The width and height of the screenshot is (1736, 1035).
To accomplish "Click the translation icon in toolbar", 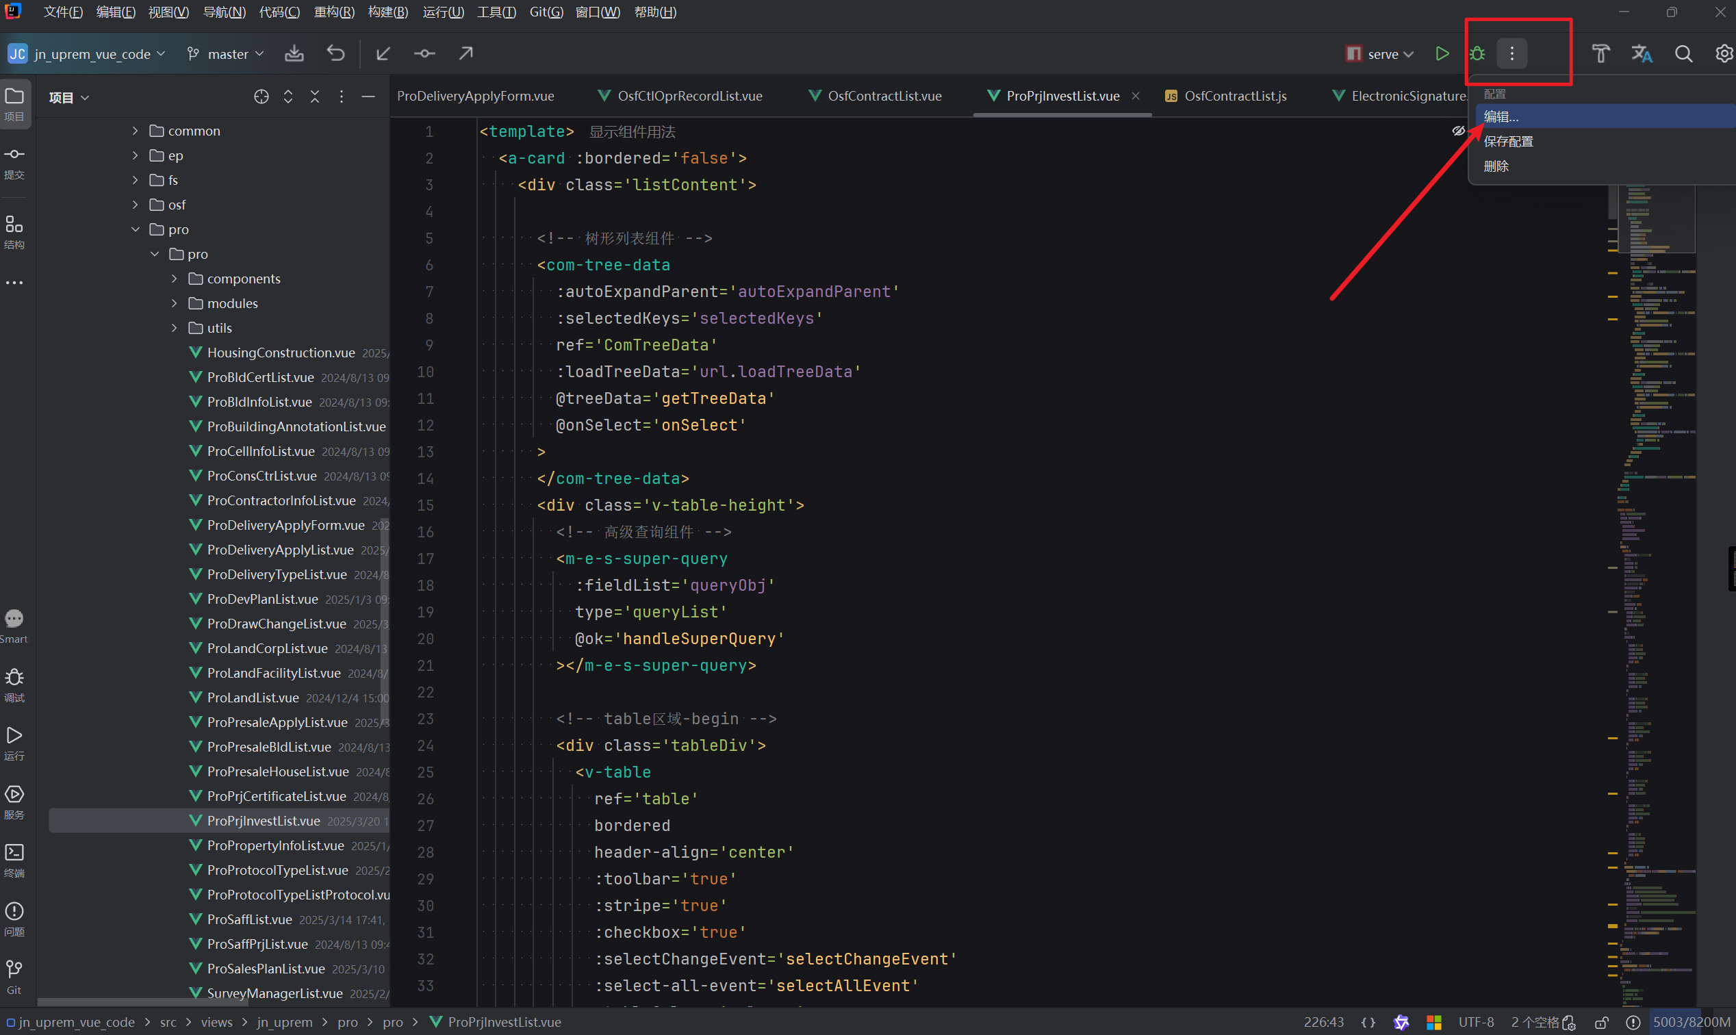I will coord(1641,53).
